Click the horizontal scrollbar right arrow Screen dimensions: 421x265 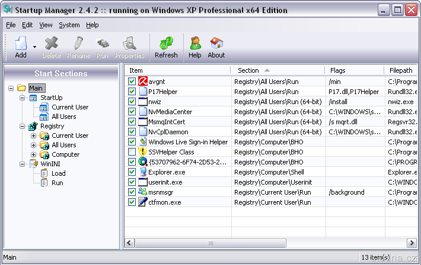click(x=411, y=243)
